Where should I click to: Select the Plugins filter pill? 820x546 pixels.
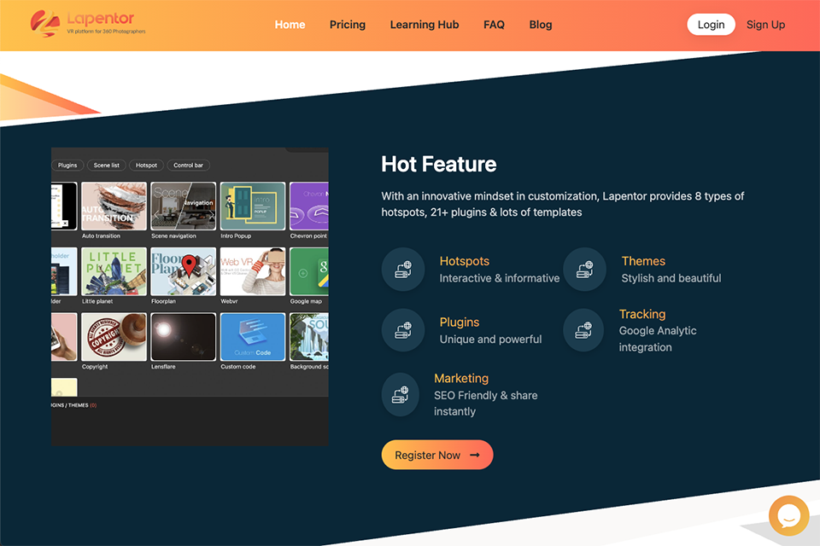coord(67,166)
